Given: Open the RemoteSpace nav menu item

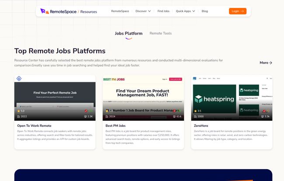Looking at the screenshot, I should (x=120, y=11).
